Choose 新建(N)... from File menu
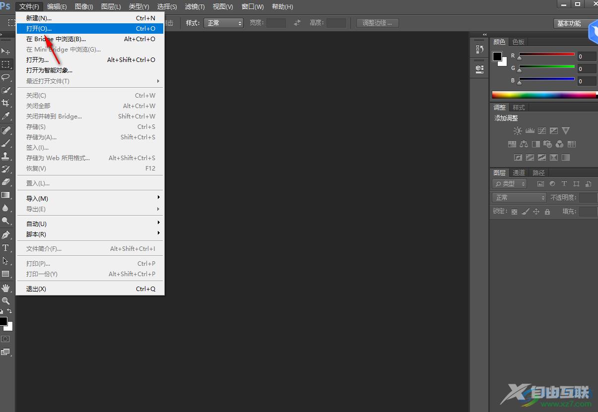 click(90, 18)
